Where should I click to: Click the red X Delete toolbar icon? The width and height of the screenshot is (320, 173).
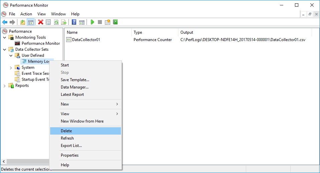(x=41, y=22)
